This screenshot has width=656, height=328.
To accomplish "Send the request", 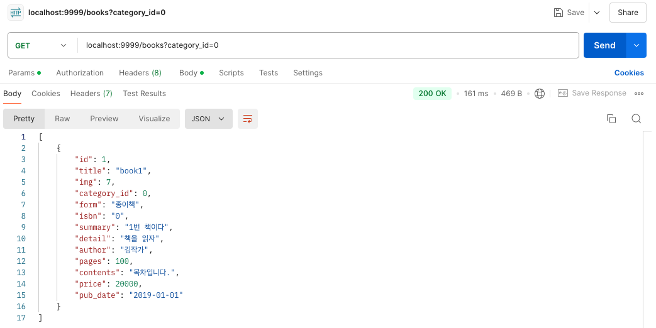I will (604, 45).
